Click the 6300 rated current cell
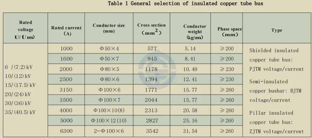 click(66, 131)
